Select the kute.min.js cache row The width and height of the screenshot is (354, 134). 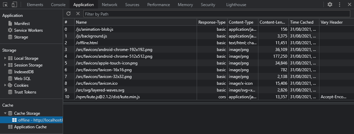[x=209, y=97]
